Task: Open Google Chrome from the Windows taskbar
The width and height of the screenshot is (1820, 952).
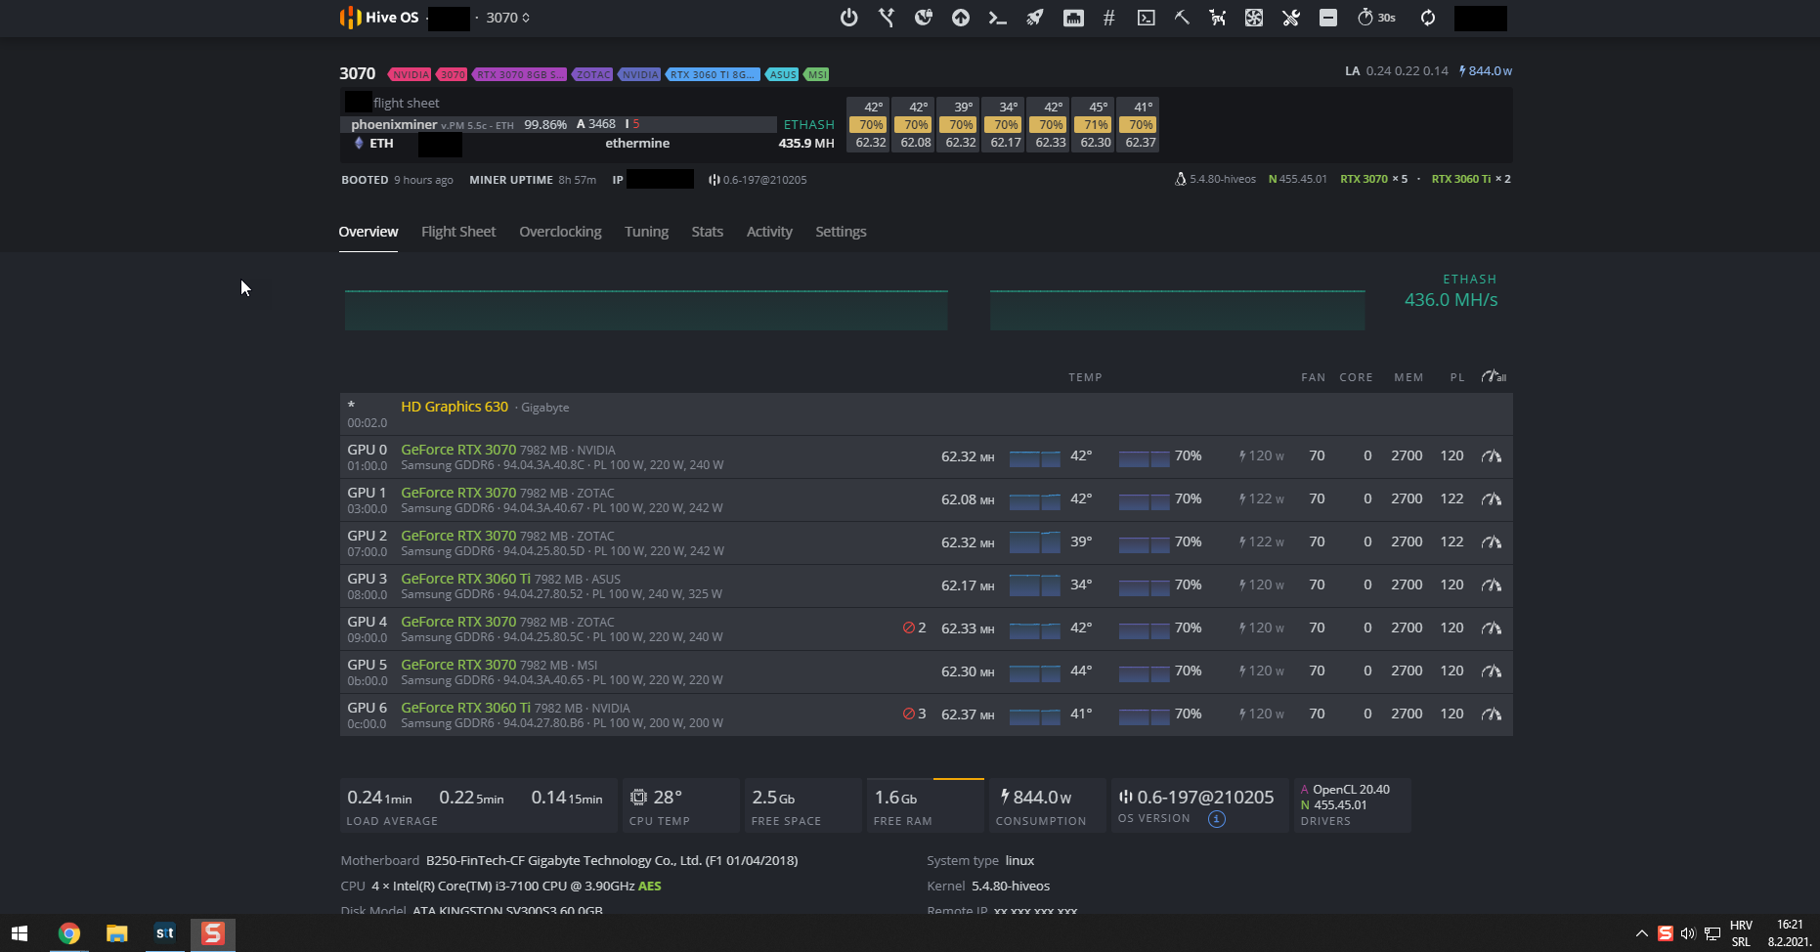Action: [x=68, y=933]
